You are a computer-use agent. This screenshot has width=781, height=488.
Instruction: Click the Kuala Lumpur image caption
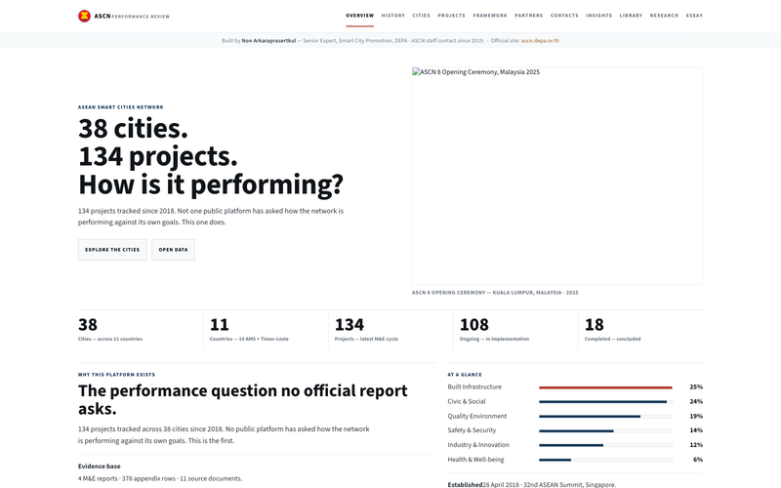click(495, 293)
